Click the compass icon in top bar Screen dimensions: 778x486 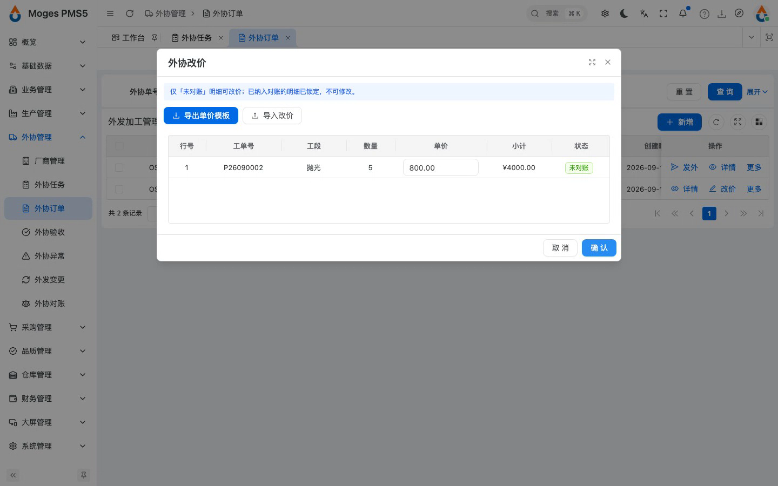click(x=739, y=13)
